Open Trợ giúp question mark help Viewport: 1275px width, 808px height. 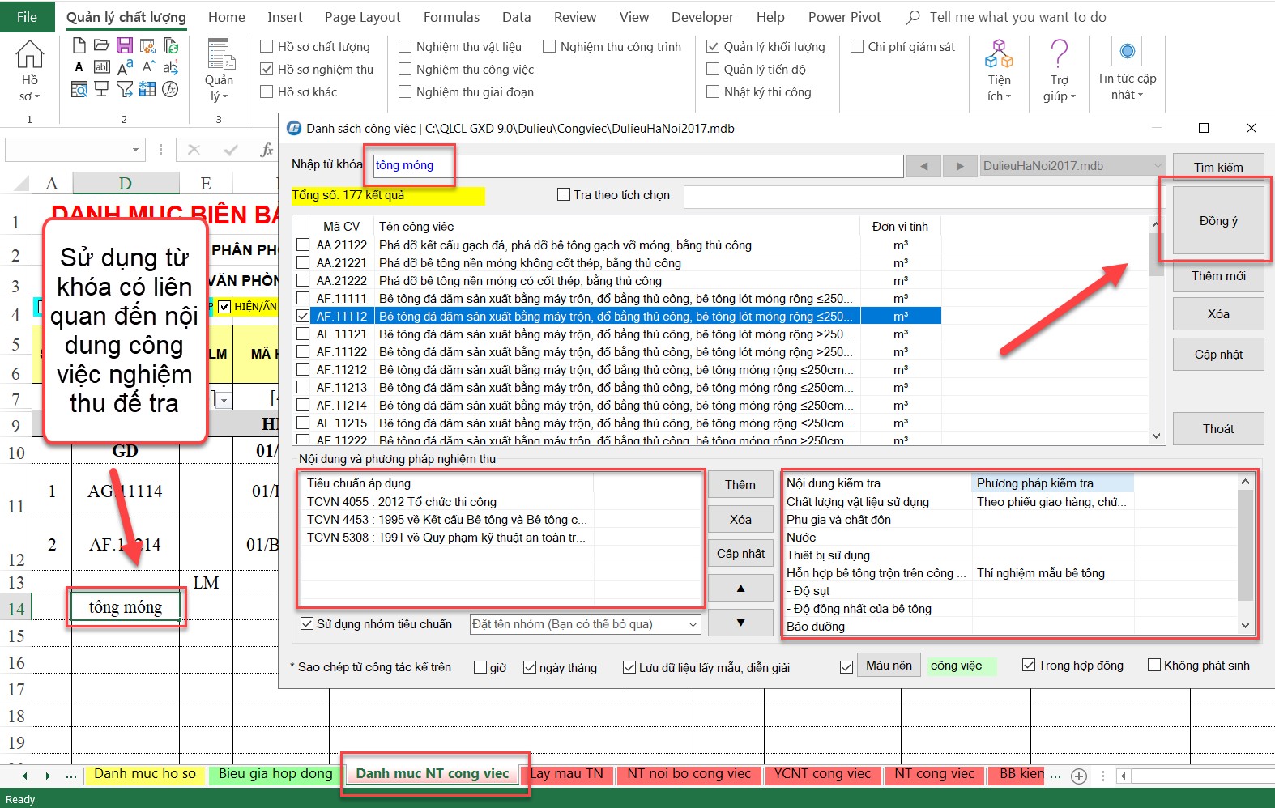pos(1059,73)
